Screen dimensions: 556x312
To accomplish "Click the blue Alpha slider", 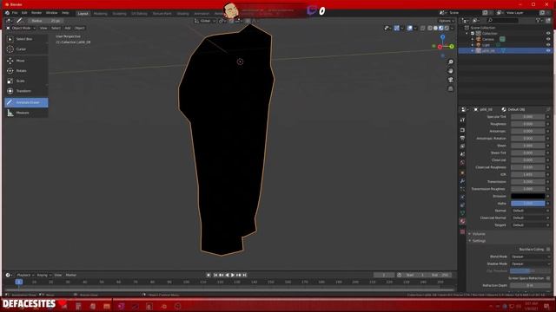I will coord(527,204).
